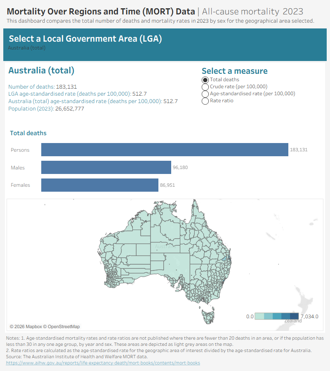Image resolution: width=330 pixels, height=371 pixels.
Task: Click the 183,131 Persons bar value label
Action: [x=299, y=150]
